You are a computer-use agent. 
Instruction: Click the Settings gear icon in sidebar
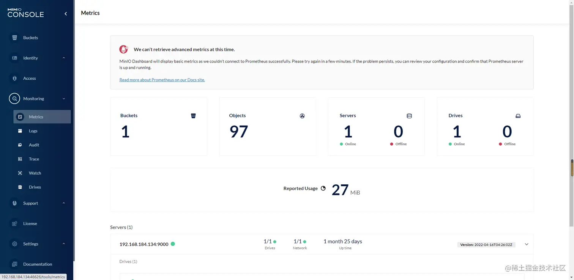15,244
